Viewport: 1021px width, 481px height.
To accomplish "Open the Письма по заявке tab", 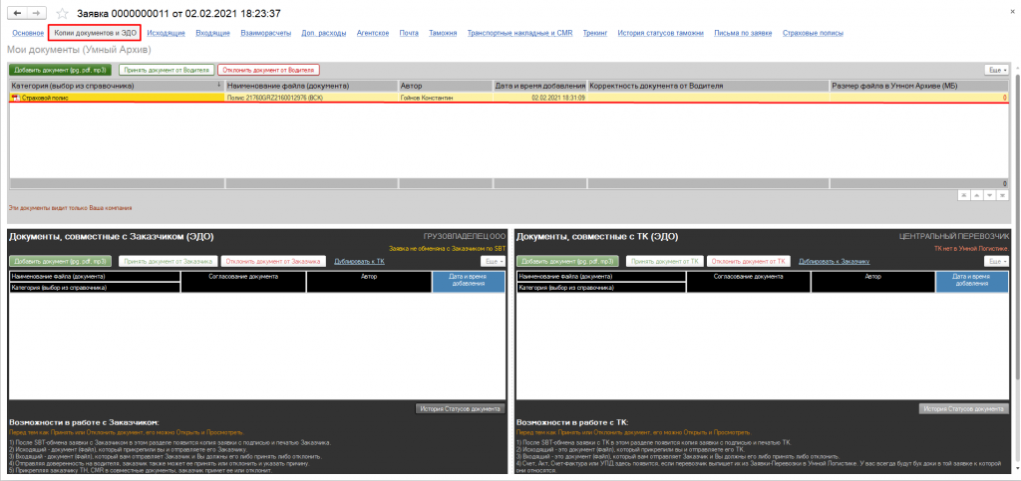I will coord(743,33).
